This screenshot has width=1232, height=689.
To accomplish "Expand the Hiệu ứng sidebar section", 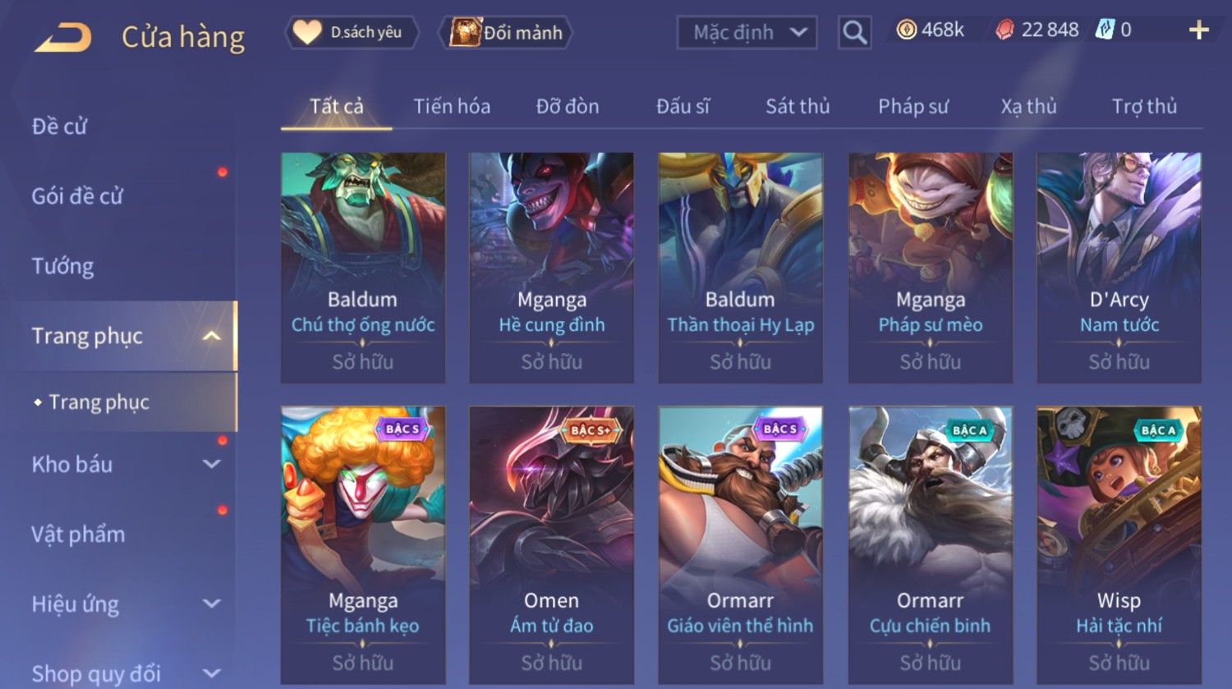I will coord(211,604).
